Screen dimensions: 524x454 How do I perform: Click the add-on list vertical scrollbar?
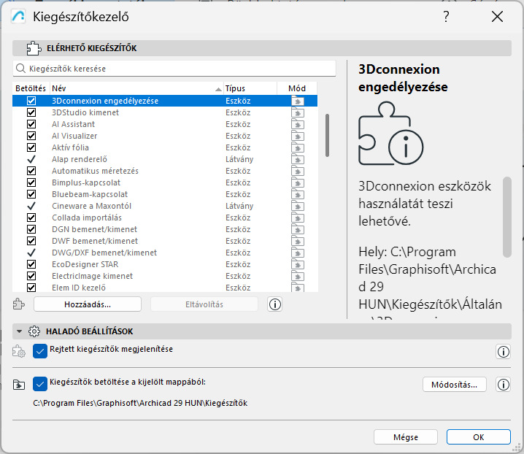(327, 136)
